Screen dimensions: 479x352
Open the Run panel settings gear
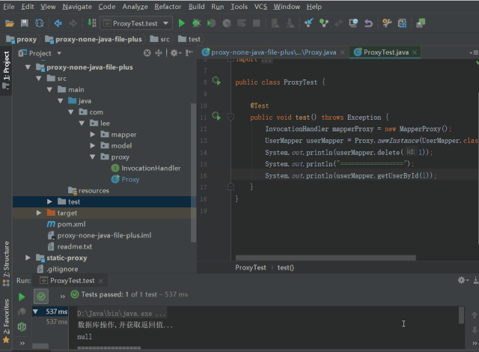tap(461, 279)
